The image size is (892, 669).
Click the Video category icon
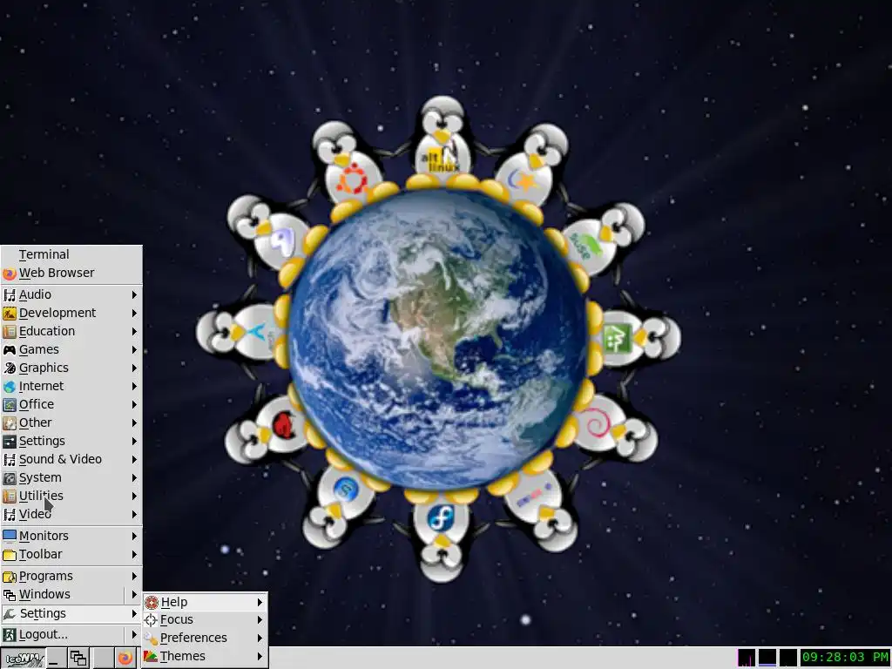pos(9,514)
